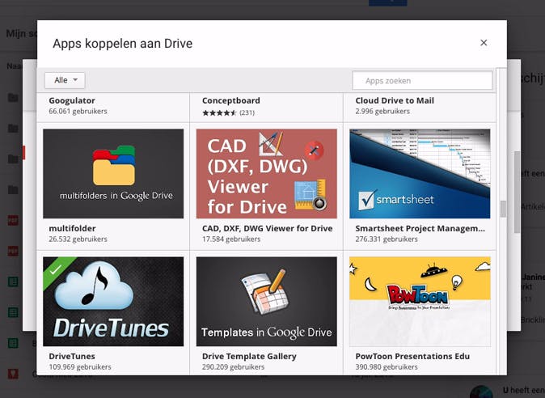Expand the Alle category dropdown
Screen dimensions: 545x398
coord(65,80)
